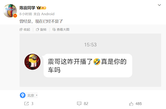The height and width of the screenshot is (109, 166).
Task: Click the repost share icon
Action: click(x=26, y=104)
